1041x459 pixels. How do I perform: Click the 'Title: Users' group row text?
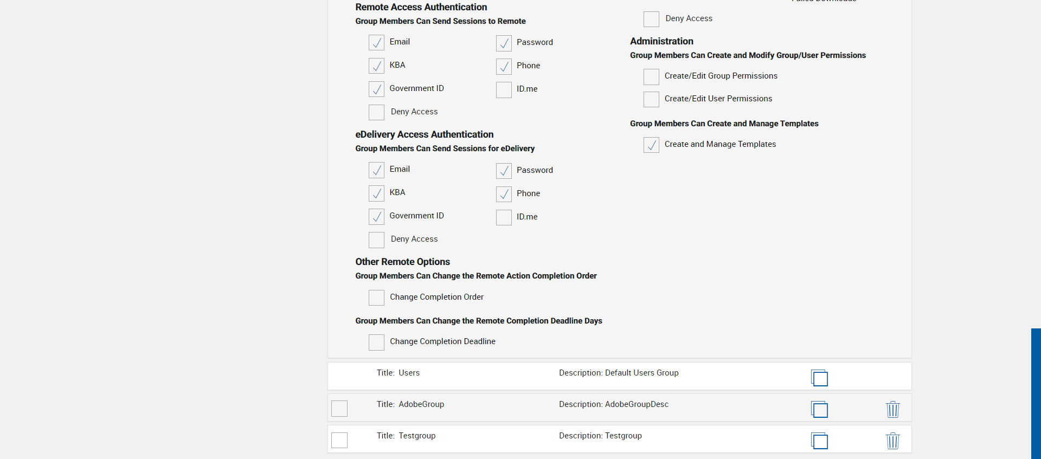pyautogui.click(x=398, y=373)
